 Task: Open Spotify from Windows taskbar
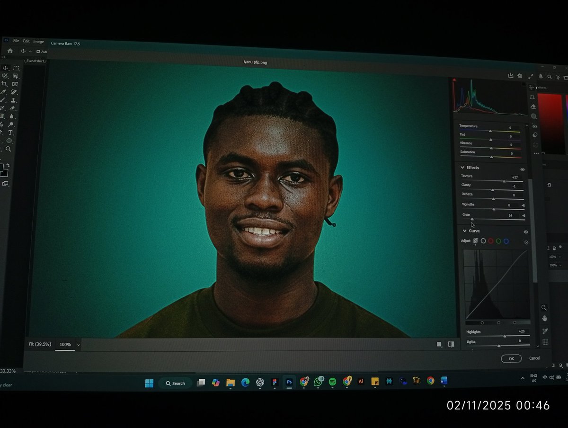click(x=332, y=381)
